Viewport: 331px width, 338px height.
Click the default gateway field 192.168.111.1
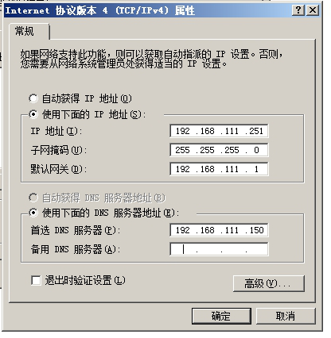219,169
